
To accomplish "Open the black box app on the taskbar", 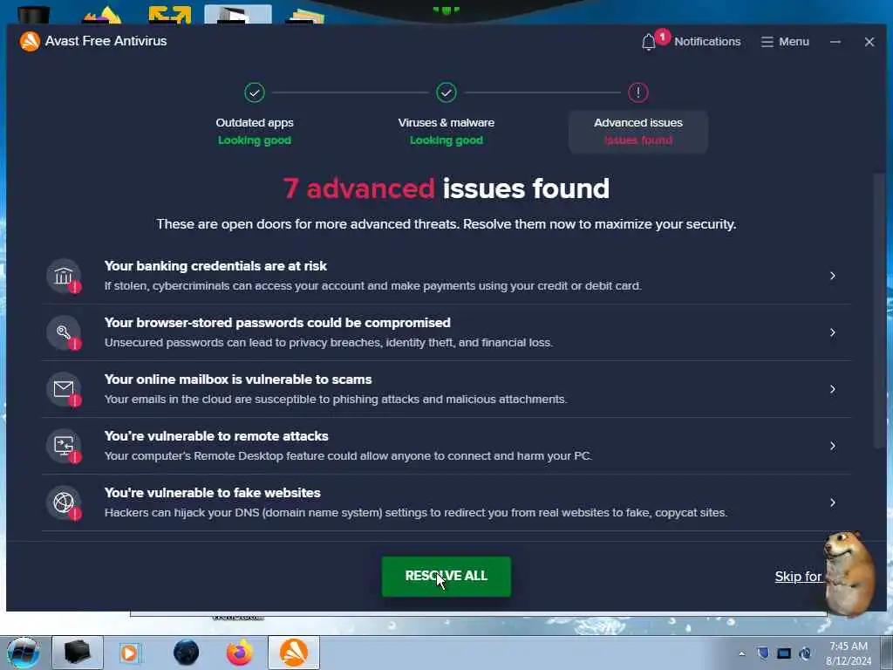I will point(78,653).
